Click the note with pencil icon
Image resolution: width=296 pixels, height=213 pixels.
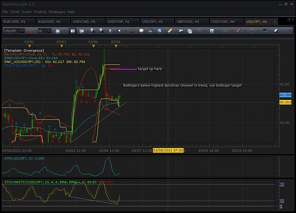[142, 31]
